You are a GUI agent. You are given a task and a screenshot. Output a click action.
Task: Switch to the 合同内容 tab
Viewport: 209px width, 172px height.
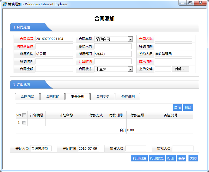pos(27,97)
